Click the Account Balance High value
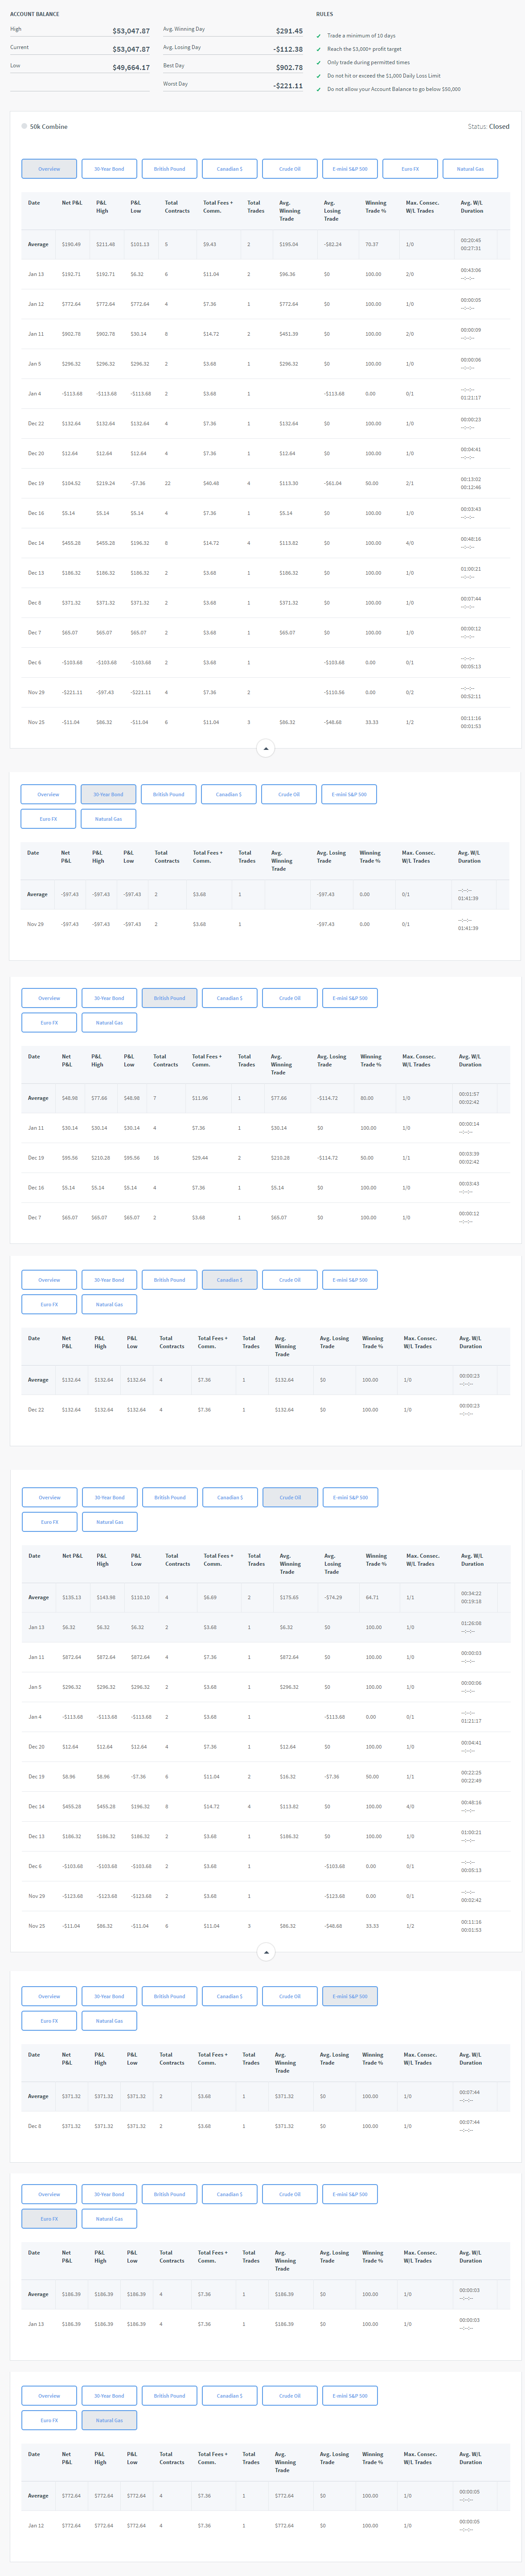Viewport: 525px width, 2576px height. [x=131, y=31]
